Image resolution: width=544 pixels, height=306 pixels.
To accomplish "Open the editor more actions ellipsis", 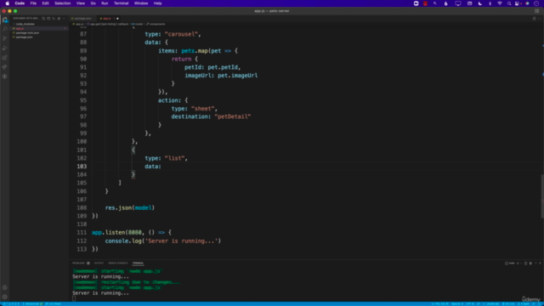I will click(540, 19).
